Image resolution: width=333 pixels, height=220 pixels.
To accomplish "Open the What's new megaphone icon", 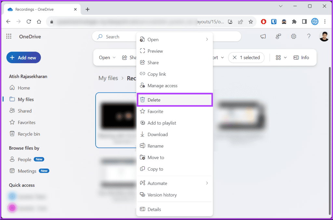I will [x=263, y=36].
